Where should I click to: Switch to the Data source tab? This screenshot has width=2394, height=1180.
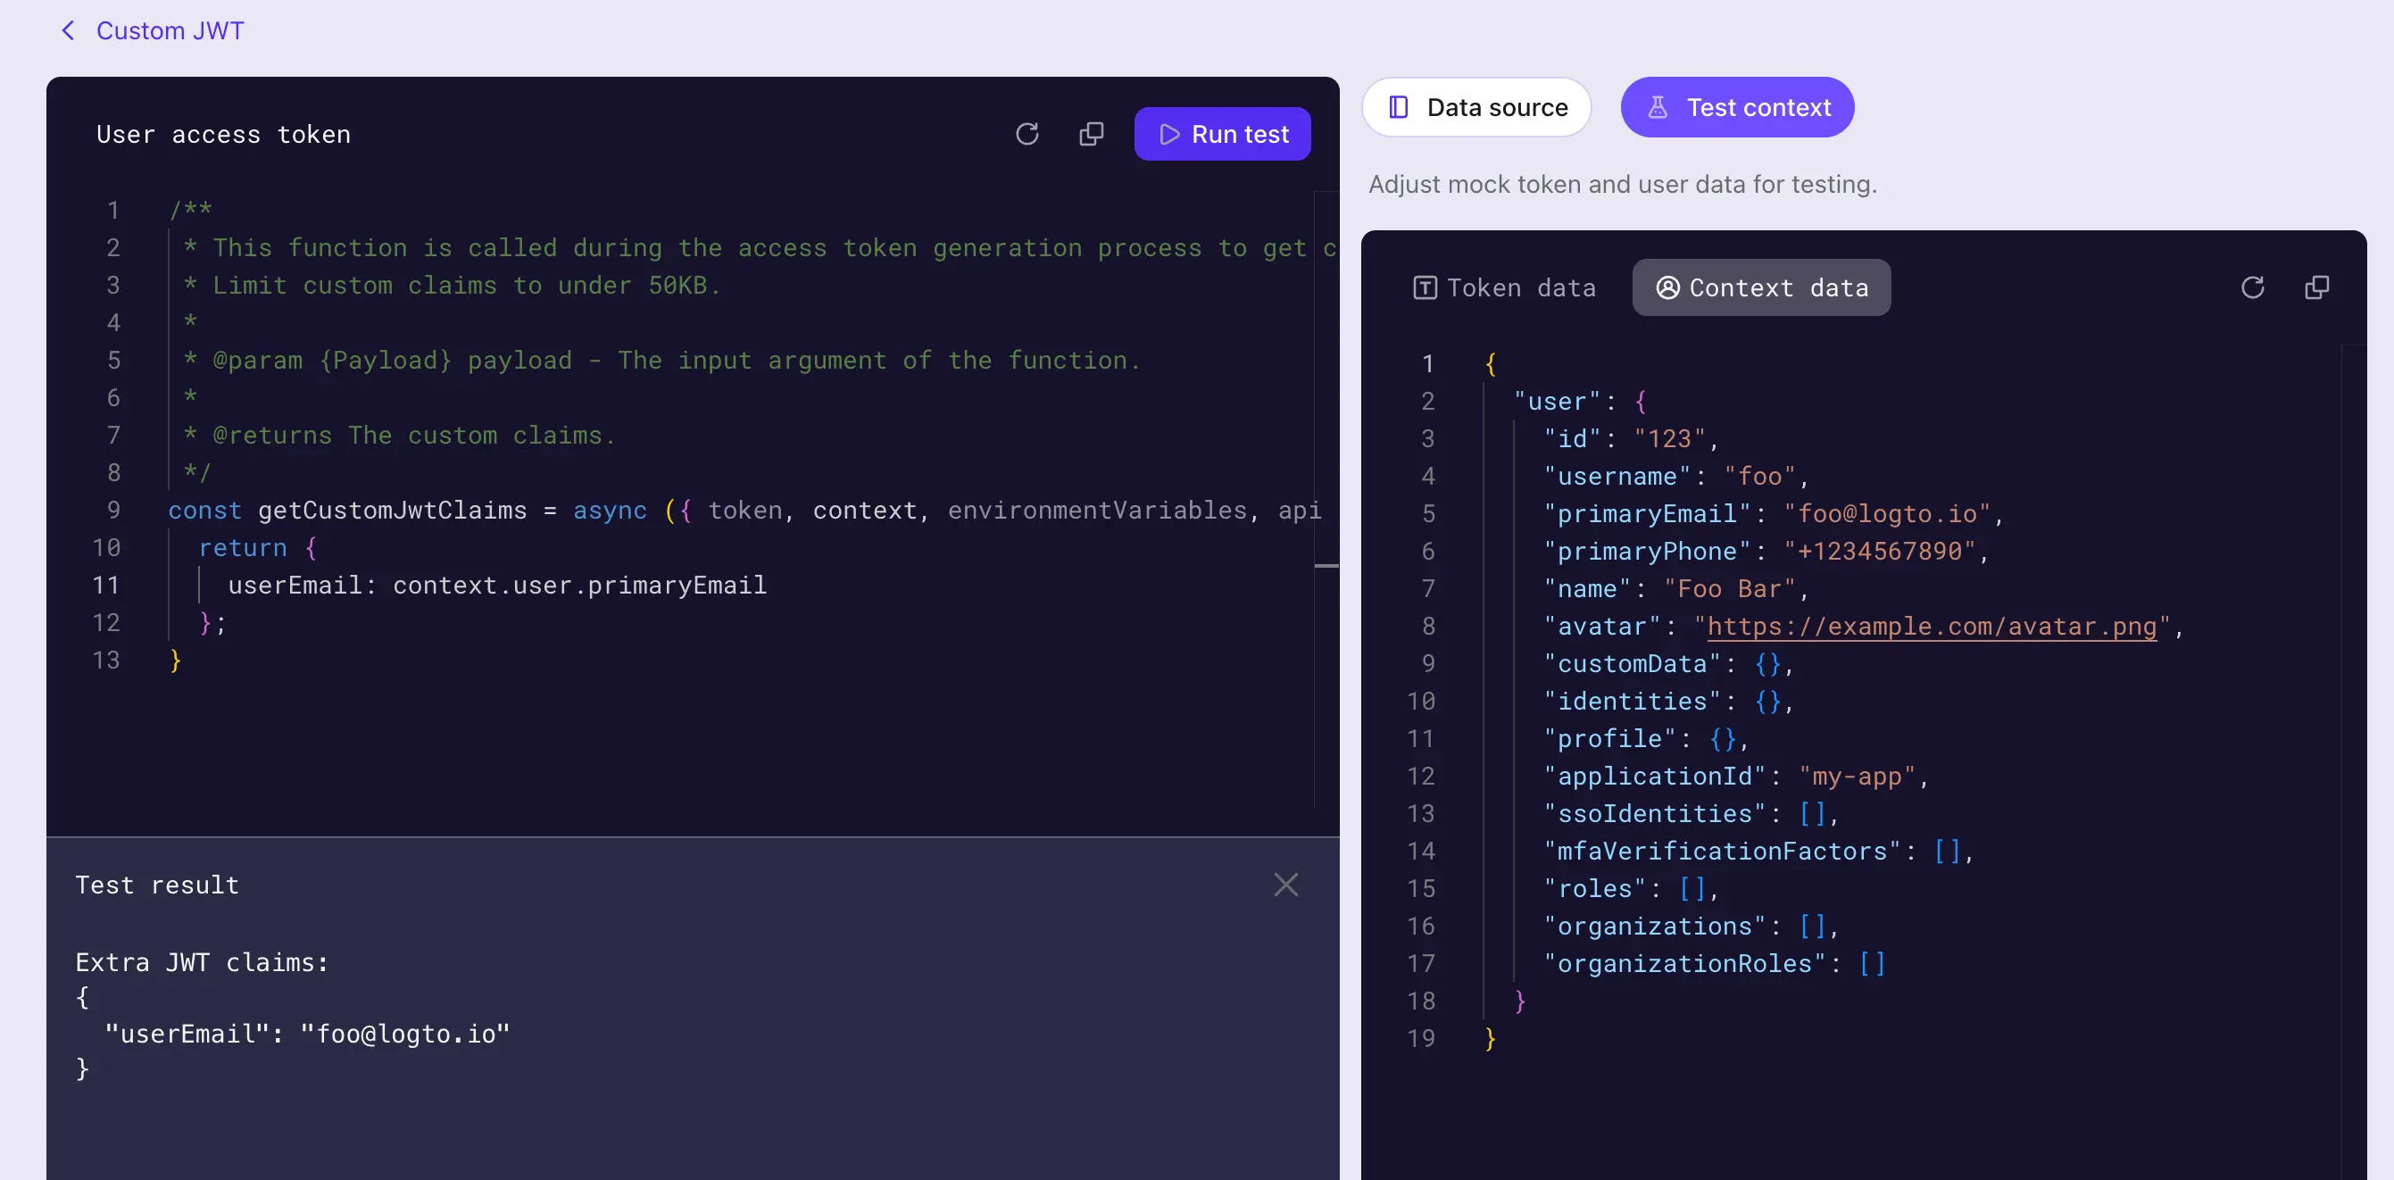[1475, 107]
